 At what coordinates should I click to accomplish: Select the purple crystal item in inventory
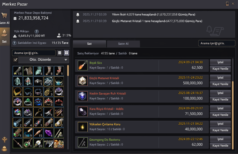[x=48, y=133]
